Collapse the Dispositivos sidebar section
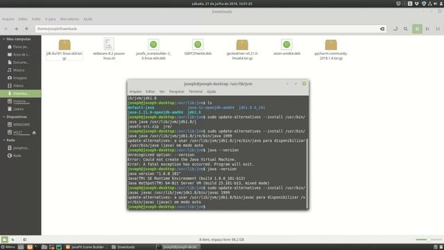 pos(4,117)
